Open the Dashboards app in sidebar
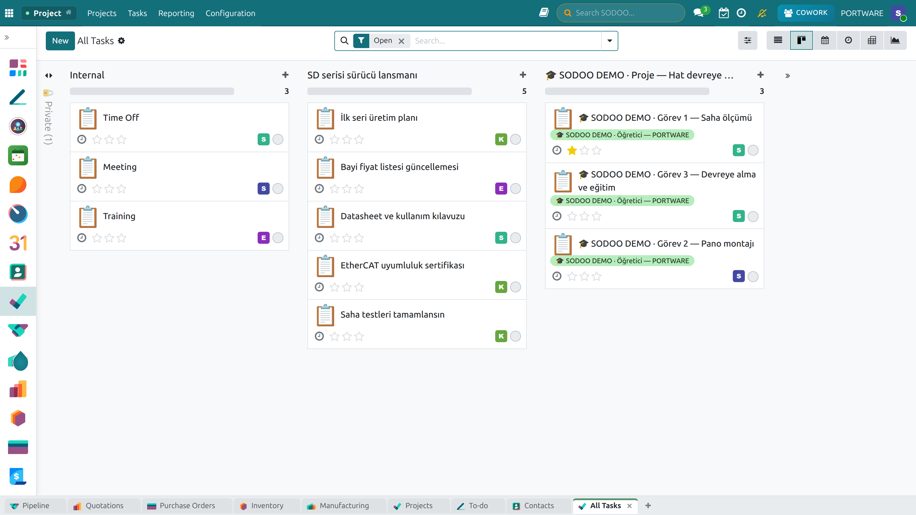The width and height of the screenshot is (916, 515). click(x=18, y=68)
